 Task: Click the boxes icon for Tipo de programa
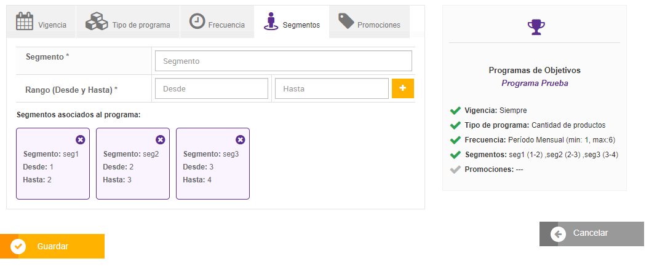click(x=97, y=21)
